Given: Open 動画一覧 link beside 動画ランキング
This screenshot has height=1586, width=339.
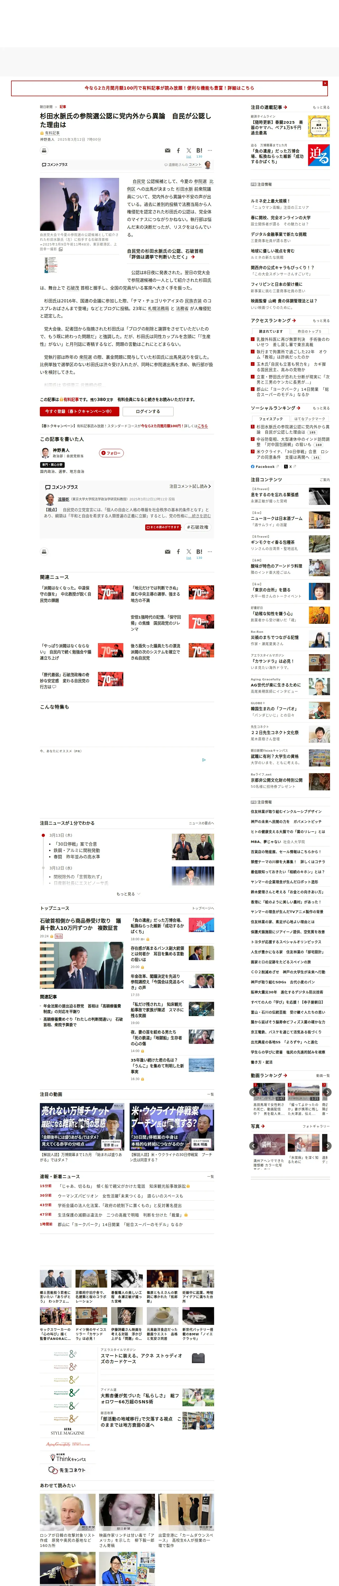Looking at the screenshot, I should pyautogui.click(x=323, y=1076).
